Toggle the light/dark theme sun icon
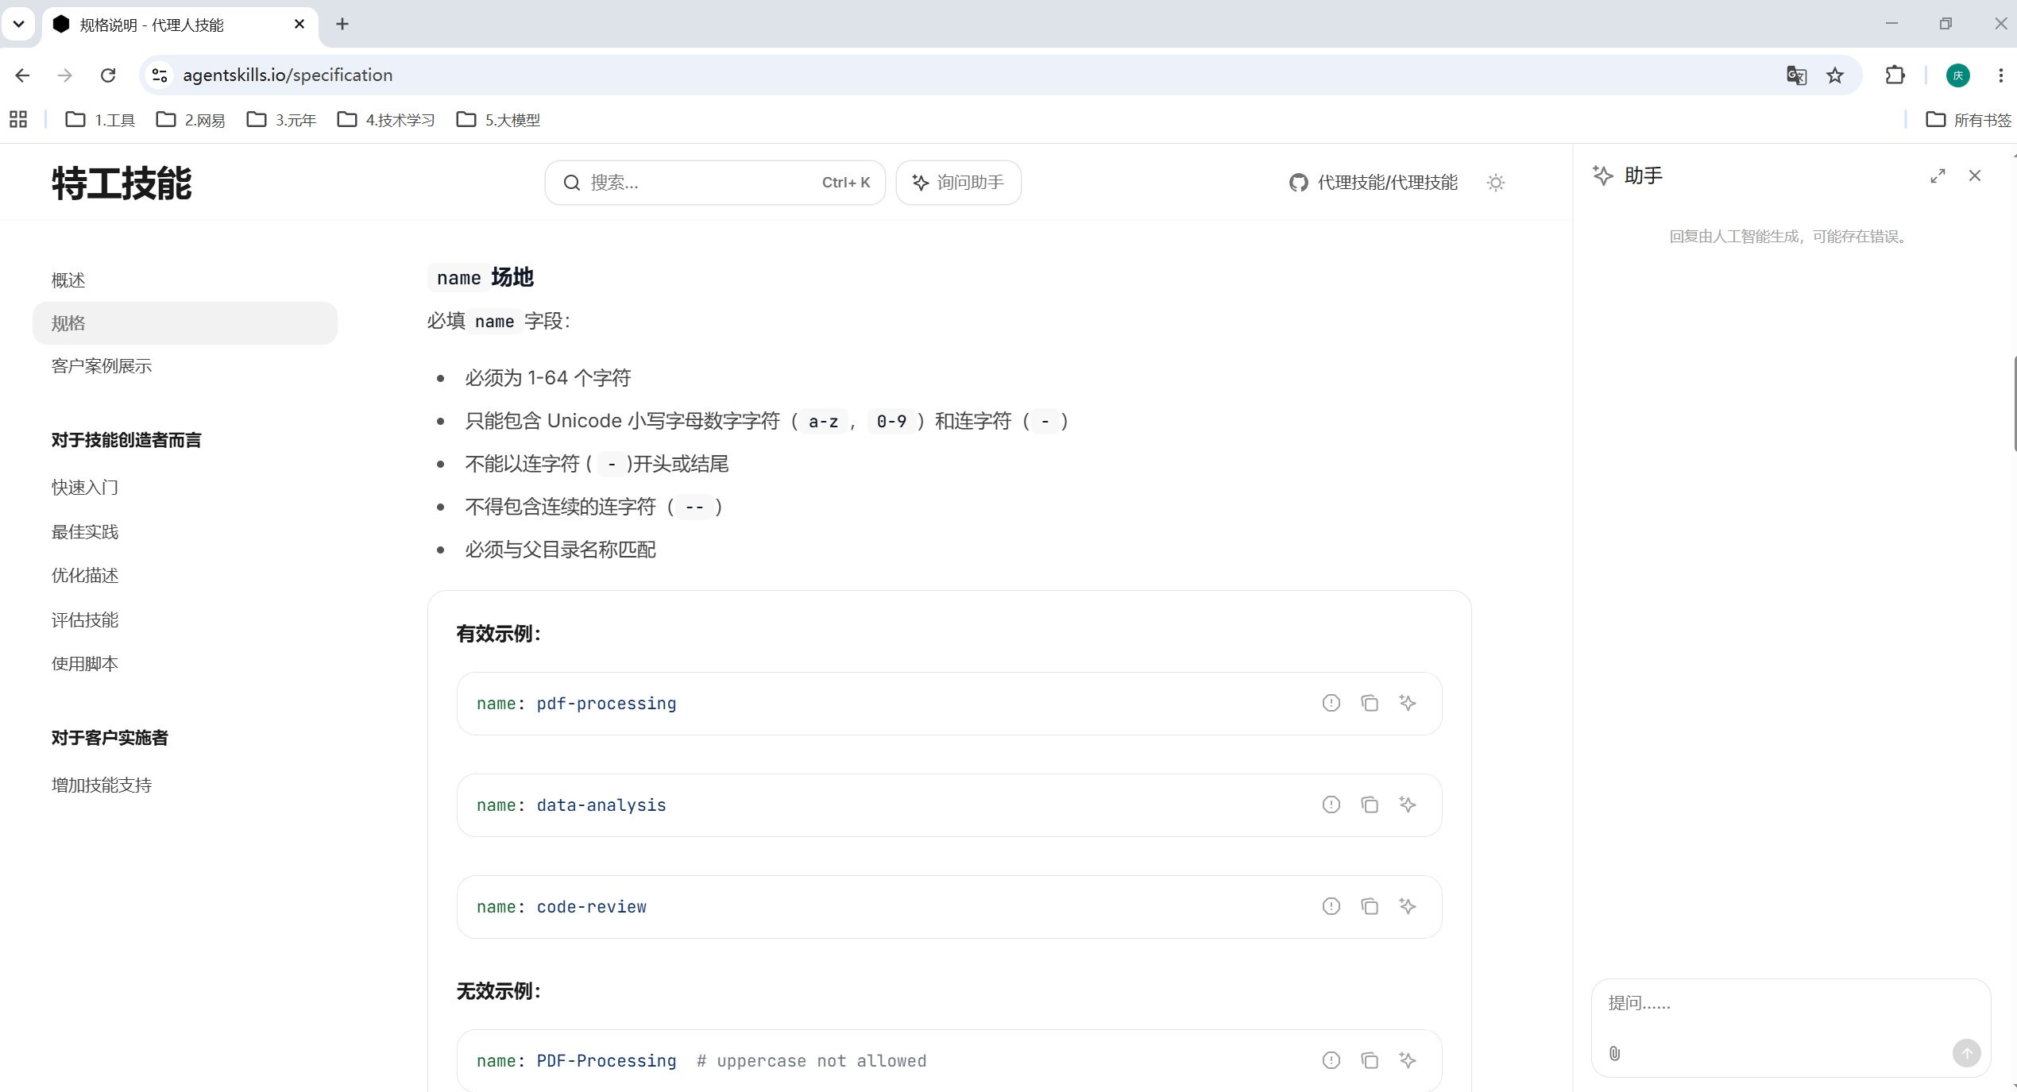The height and width of the screenshot is (1092, 2017). [x=1495, y=183]
